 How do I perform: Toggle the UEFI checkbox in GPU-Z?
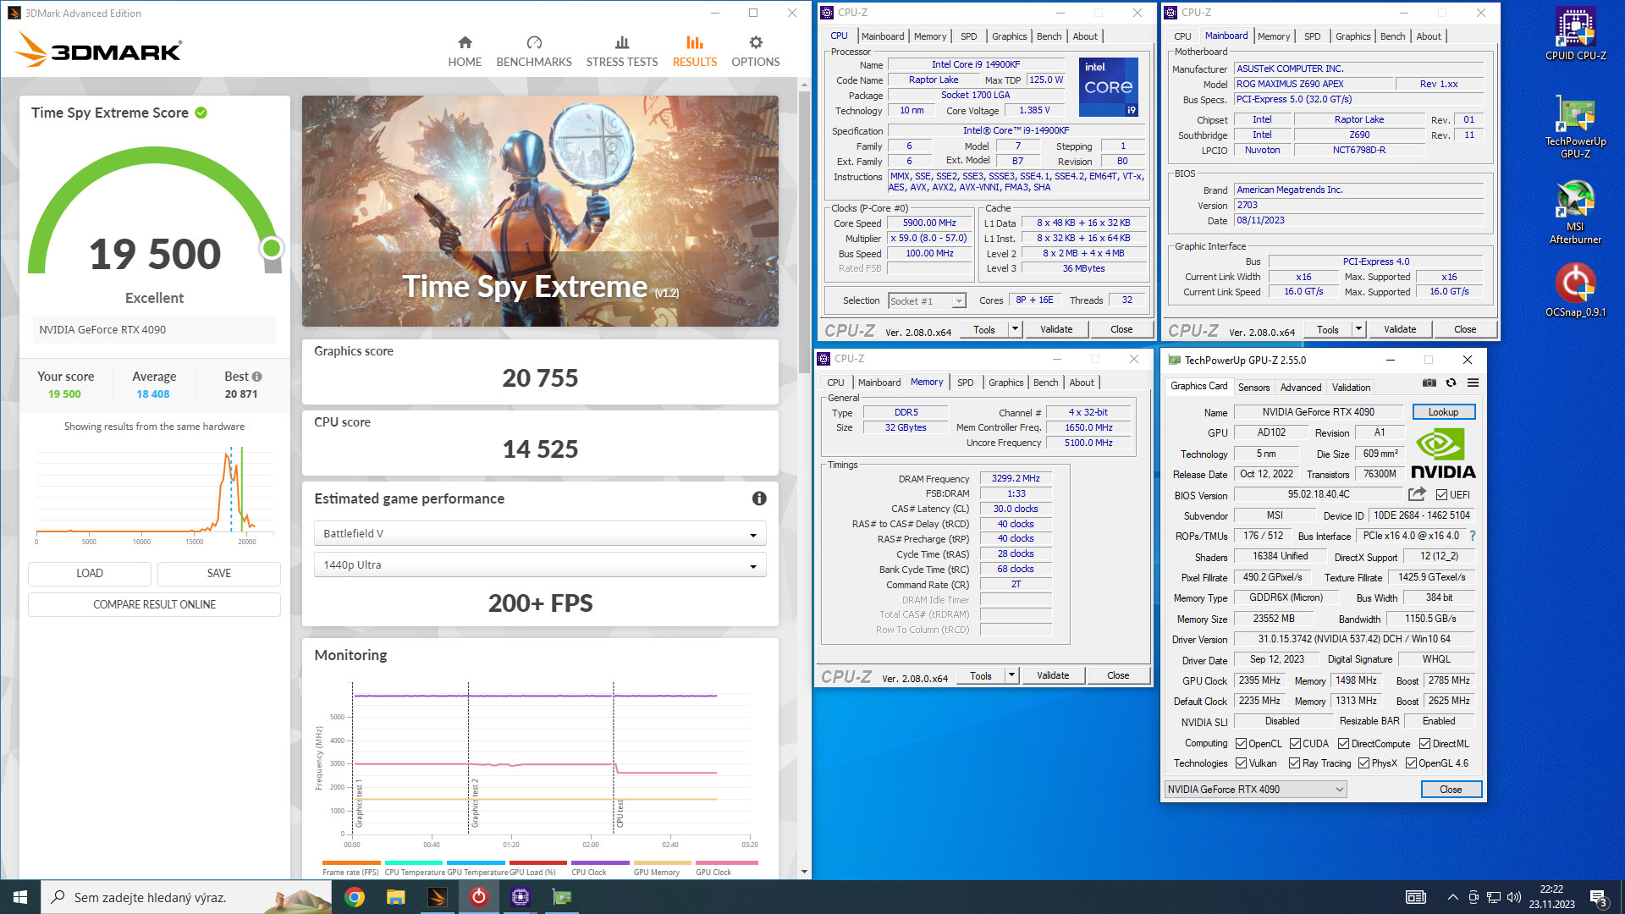click(x=1441, y=495)
